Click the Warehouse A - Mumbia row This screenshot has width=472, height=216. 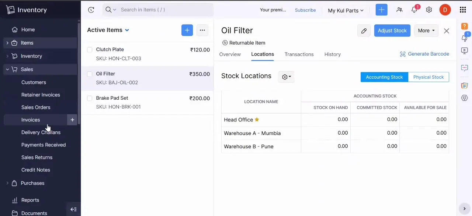335,133
